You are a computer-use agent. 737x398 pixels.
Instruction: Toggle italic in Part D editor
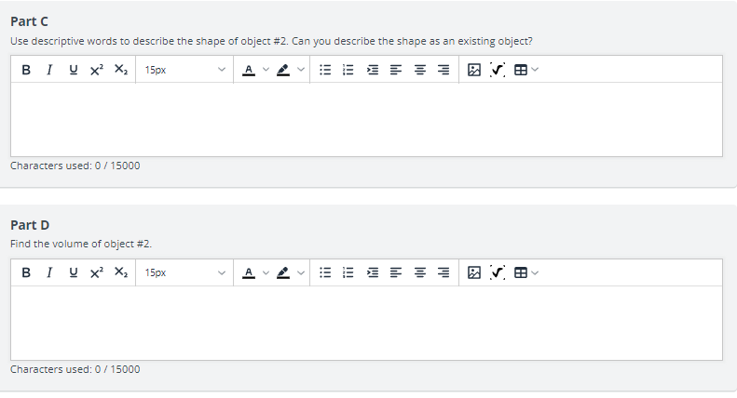tap(49, 272)
